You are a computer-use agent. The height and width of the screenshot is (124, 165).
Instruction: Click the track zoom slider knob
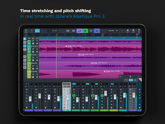coord(130,77)
